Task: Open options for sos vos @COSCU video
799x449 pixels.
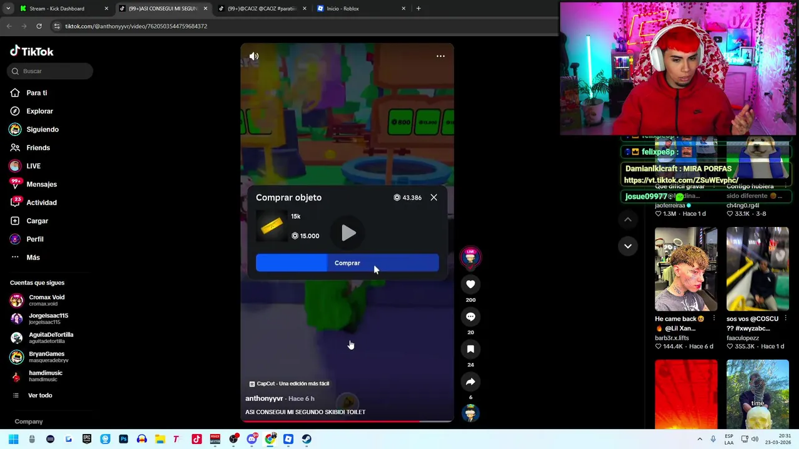Action: pos(785,319)
